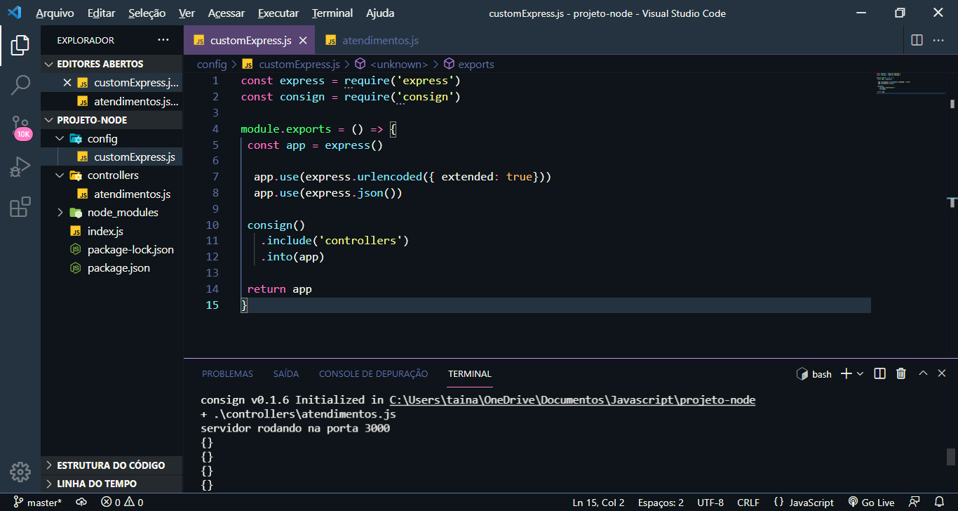Open the terminal launch profile dropdown
Image resolution: width=958 pixels, height=511 pixels.
click(861, 373)
